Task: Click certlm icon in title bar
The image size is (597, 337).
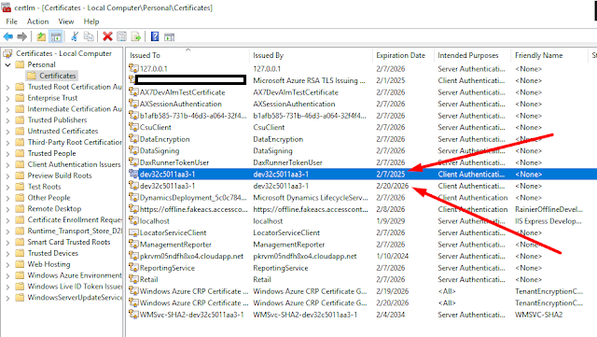Action: (x=7, y=7)
